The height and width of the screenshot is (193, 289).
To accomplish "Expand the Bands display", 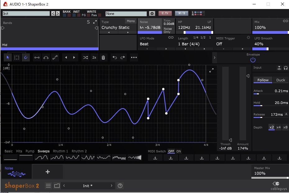I will [95, 22].
